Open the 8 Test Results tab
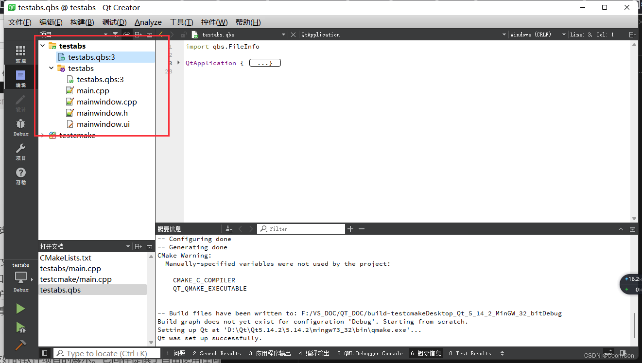 (x=470, y=353)
